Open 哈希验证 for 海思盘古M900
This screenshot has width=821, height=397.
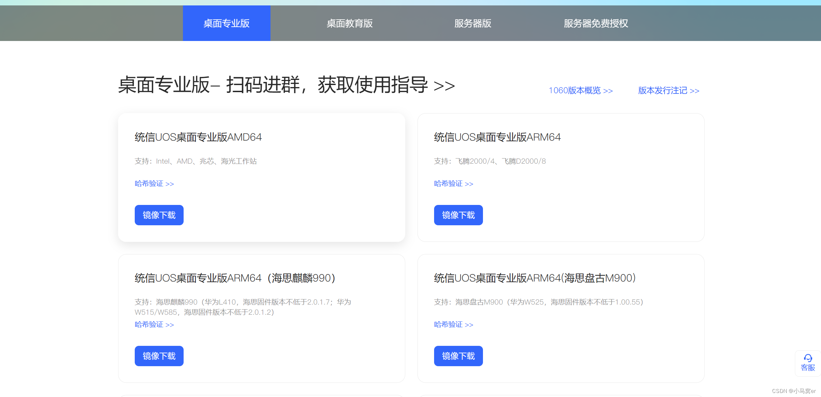[453, 325]
